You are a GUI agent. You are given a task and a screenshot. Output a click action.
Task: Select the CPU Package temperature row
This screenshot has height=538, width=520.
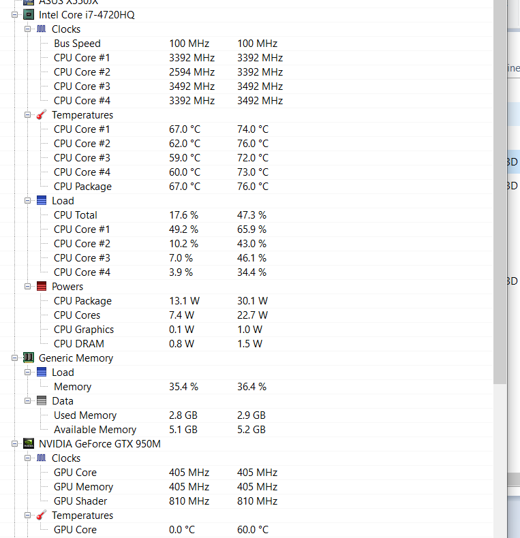(247, 187)
